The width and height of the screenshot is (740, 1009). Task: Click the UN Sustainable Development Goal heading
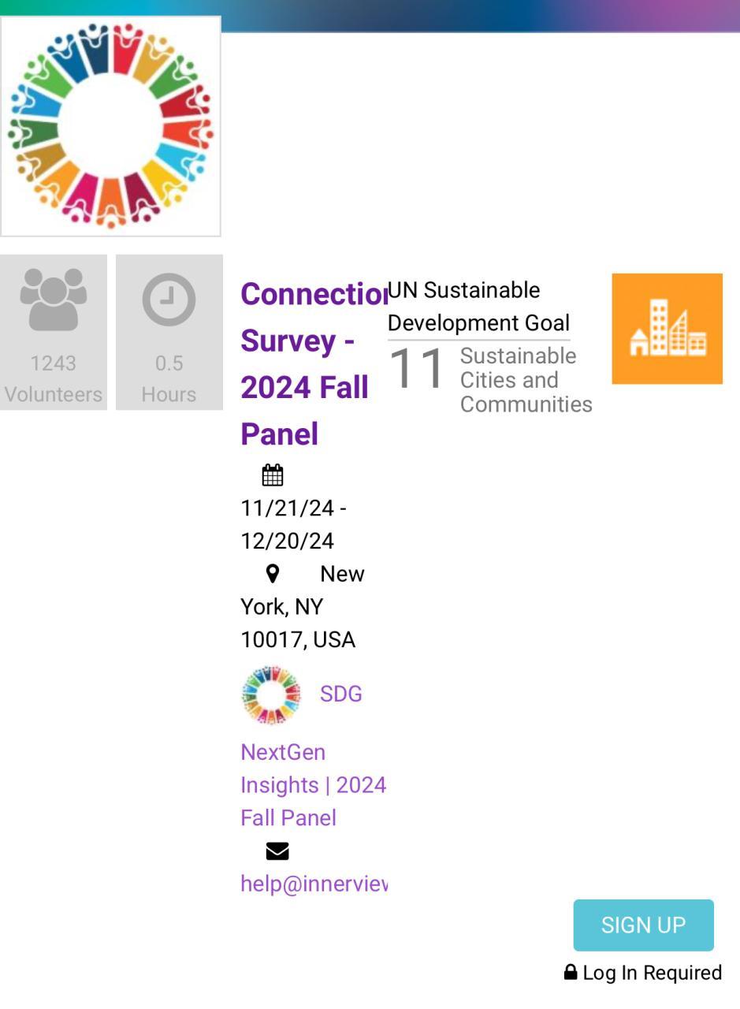478,307
